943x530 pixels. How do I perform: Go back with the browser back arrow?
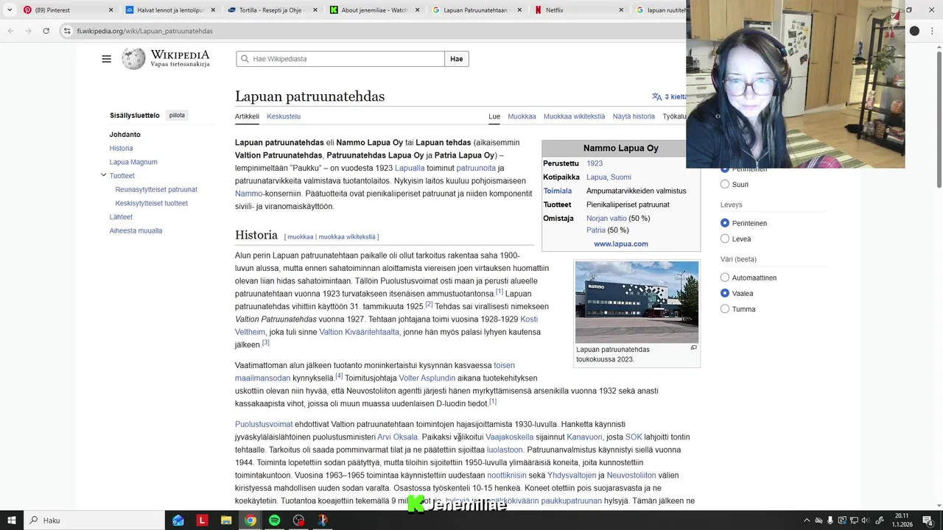point(10,31)
